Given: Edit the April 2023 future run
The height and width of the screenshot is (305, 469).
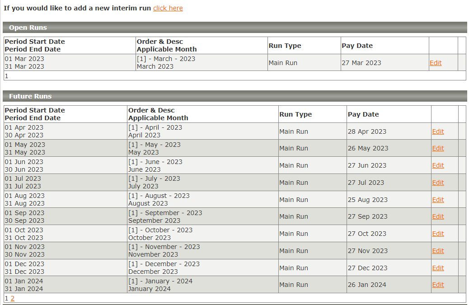Looking at the screenshot, I should 438,131.
